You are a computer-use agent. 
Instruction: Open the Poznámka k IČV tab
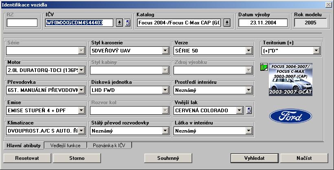pos(109,145)
